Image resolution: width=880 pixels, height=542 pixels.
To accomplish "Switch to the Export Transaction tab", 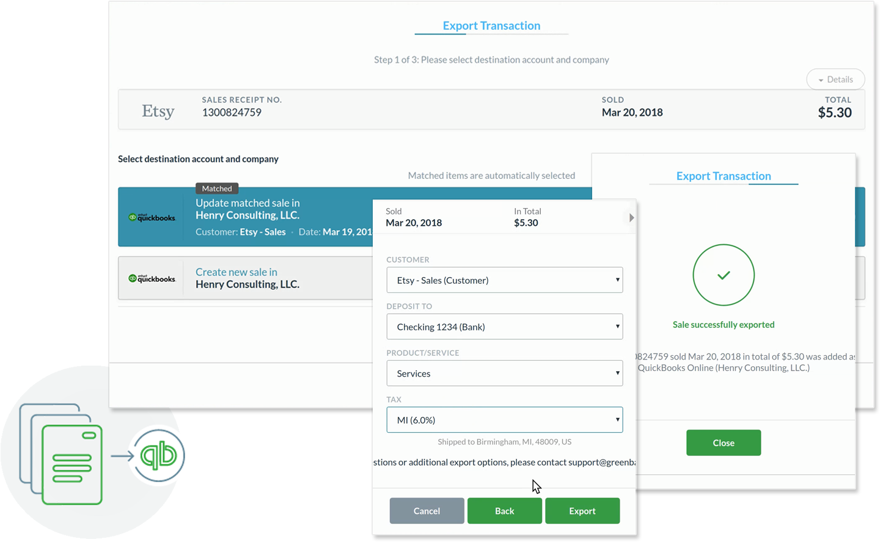I will tap(491, 25).
